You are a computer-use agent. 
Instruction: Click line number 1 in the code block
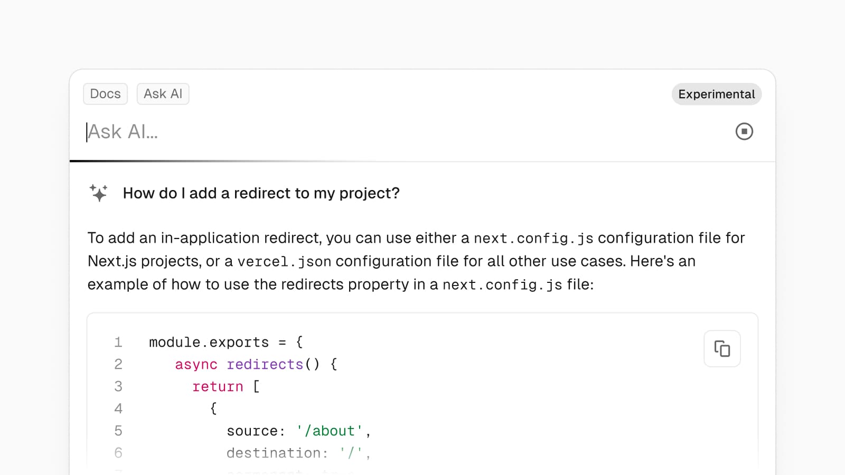tap(118, 343)
